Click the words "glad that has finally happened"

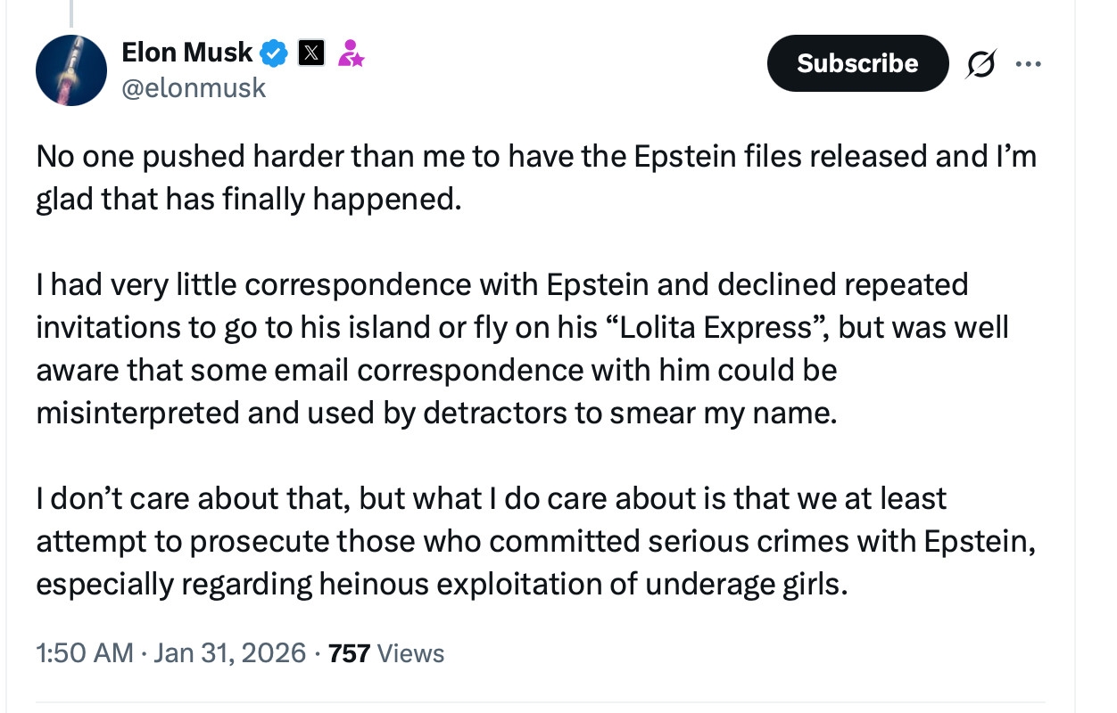248,199
